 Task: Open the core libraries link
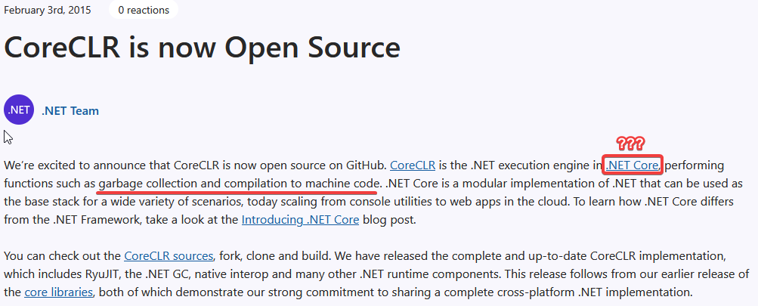pyautogui.click(x=60, y=292)
